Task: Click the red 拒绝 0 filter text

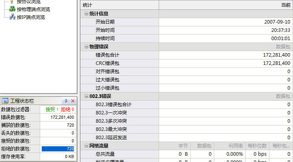Action: click(67, 109)
